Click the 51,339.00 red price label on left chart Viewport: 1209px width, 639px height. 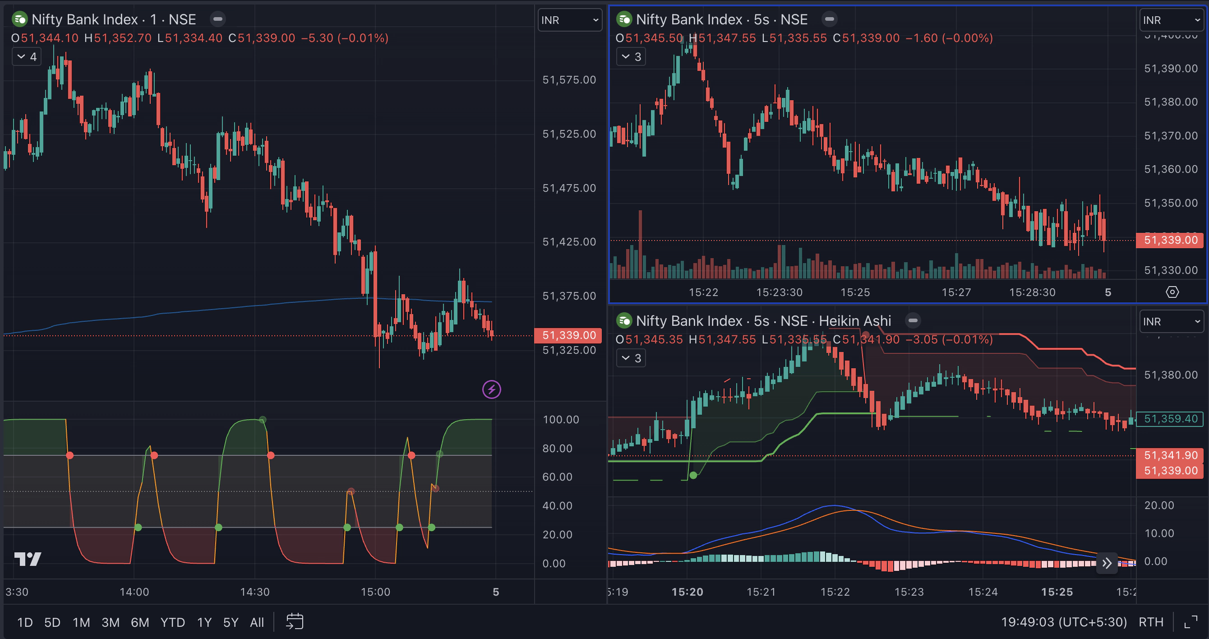click(568, 335)
